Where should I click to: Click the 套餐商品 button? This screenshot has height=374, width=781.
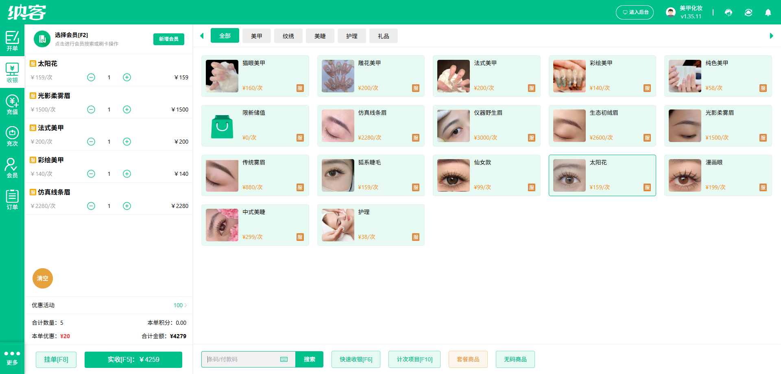click(468, 359)
